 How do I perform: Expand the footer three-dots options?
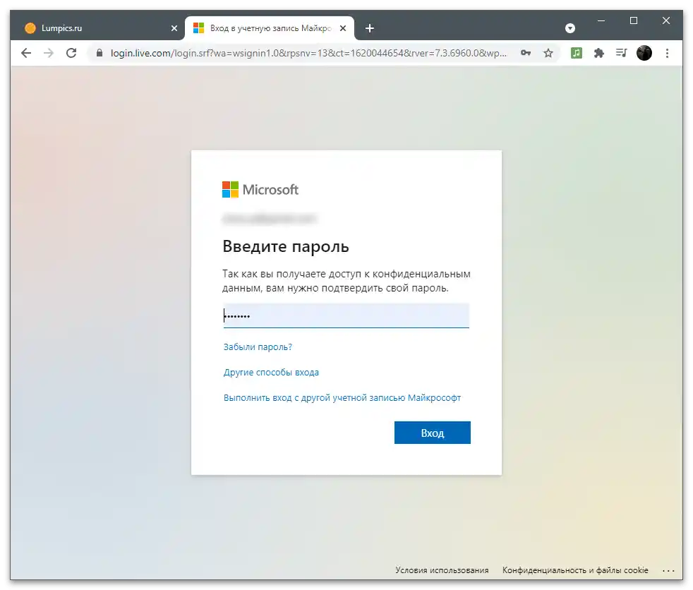point(668,570)
